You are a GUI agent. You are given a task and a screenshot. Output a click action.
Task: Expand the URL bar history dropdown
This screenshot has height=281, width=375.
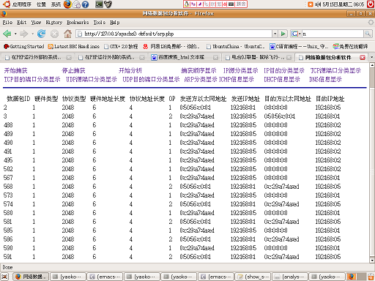point(275,34)
